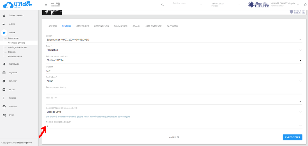Click the Reseller icon in top bar

point(55,4)
